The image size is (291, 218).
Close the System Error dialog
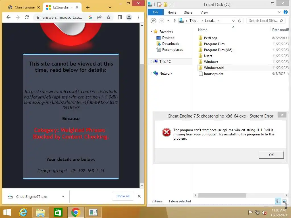point(282,115)
